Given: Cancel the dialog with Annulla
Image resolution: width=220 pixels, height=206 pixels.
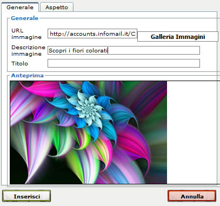Looking at the screenshot, I should click(192, 196).
